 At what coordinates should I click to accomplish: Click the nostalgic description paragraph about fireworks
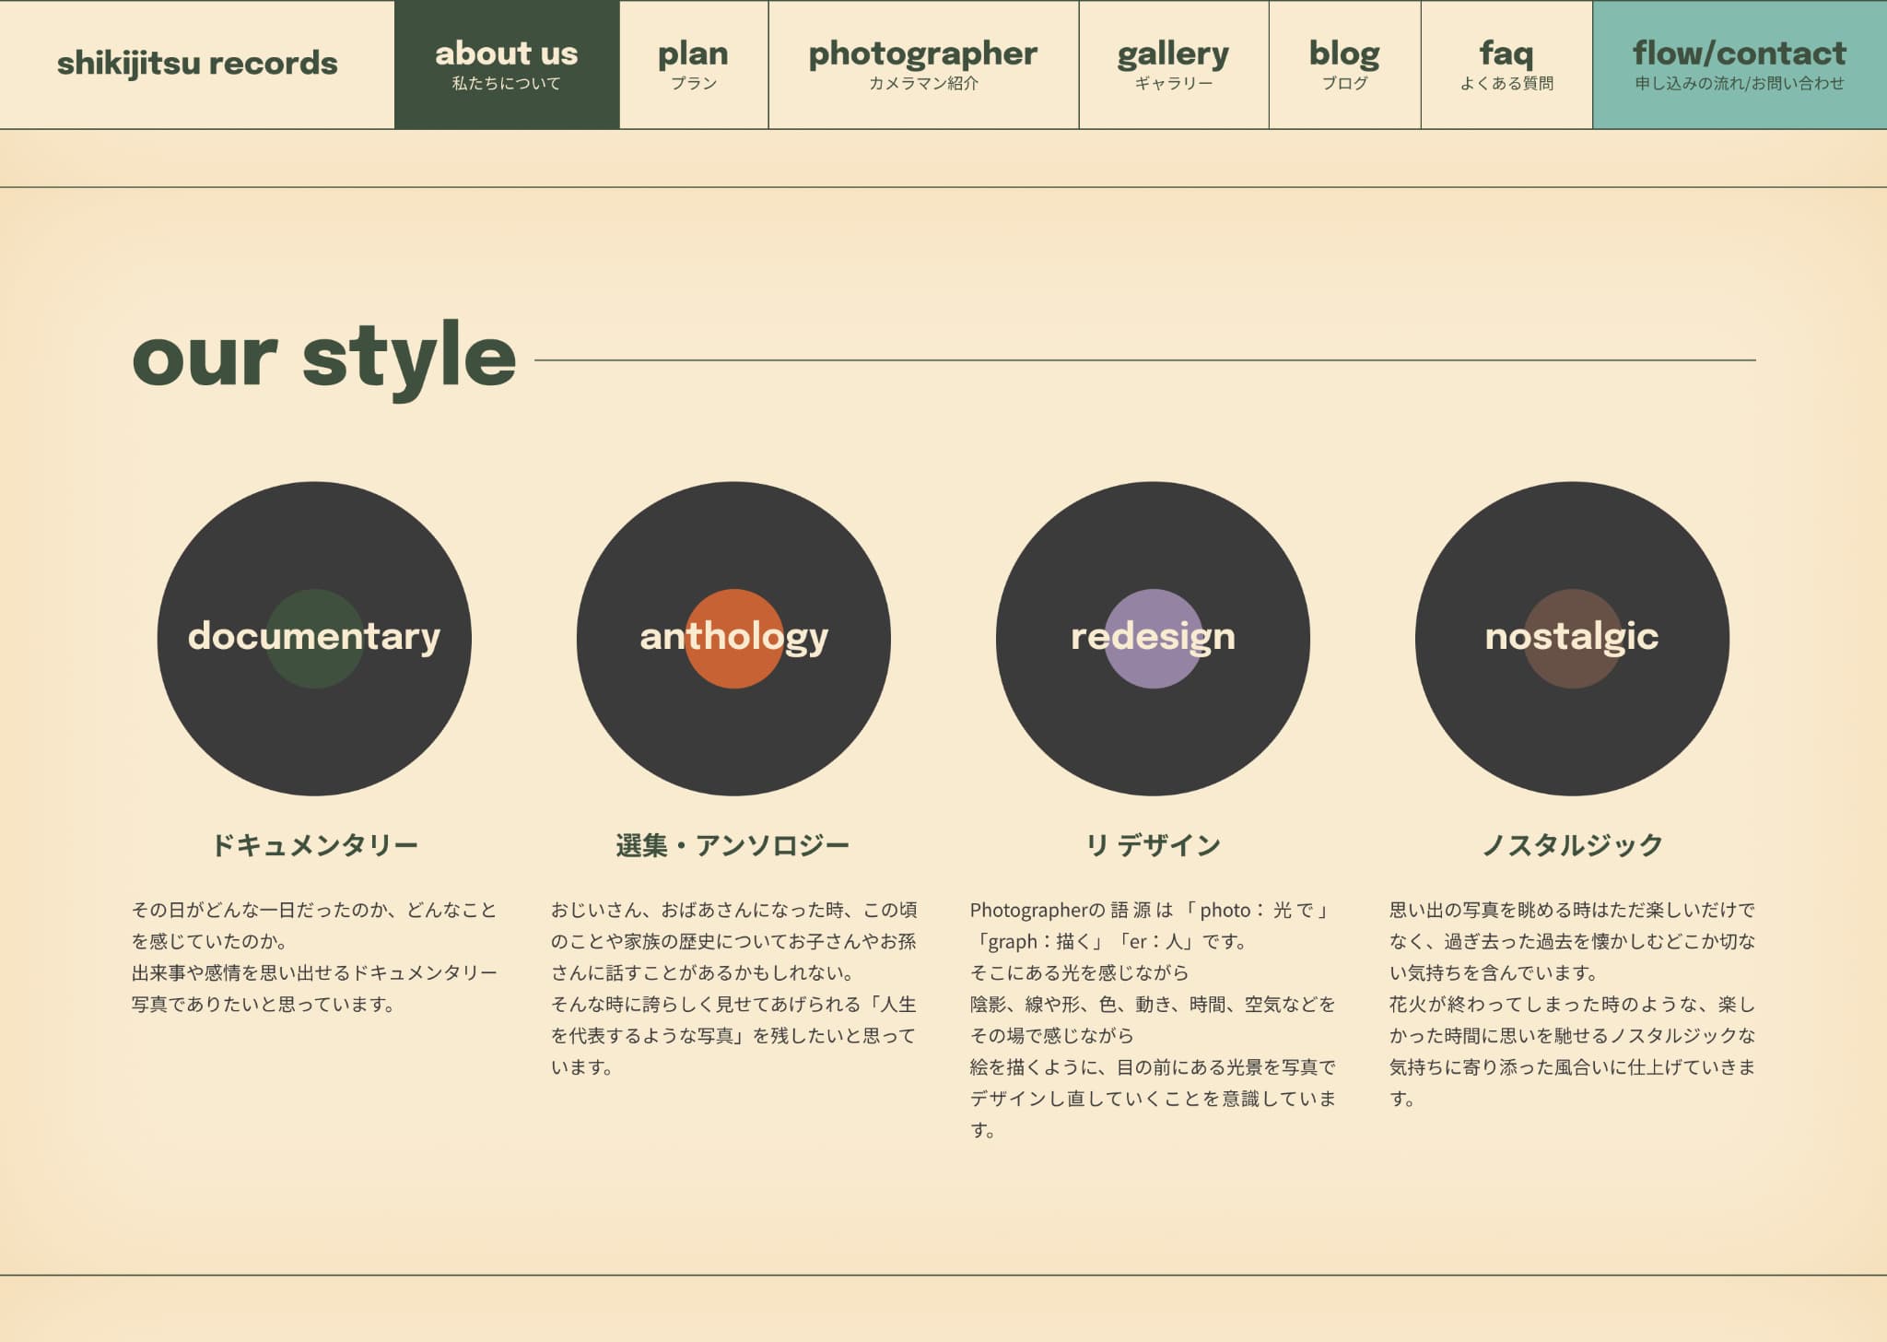(x=1572, y=1004)
